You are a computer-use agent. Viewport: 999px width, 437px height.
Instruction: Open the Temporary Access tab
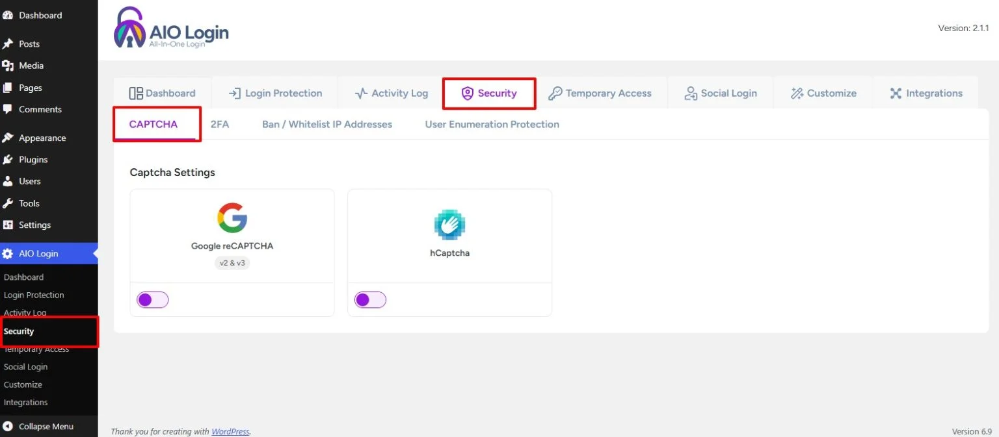(x=600, y=93)
